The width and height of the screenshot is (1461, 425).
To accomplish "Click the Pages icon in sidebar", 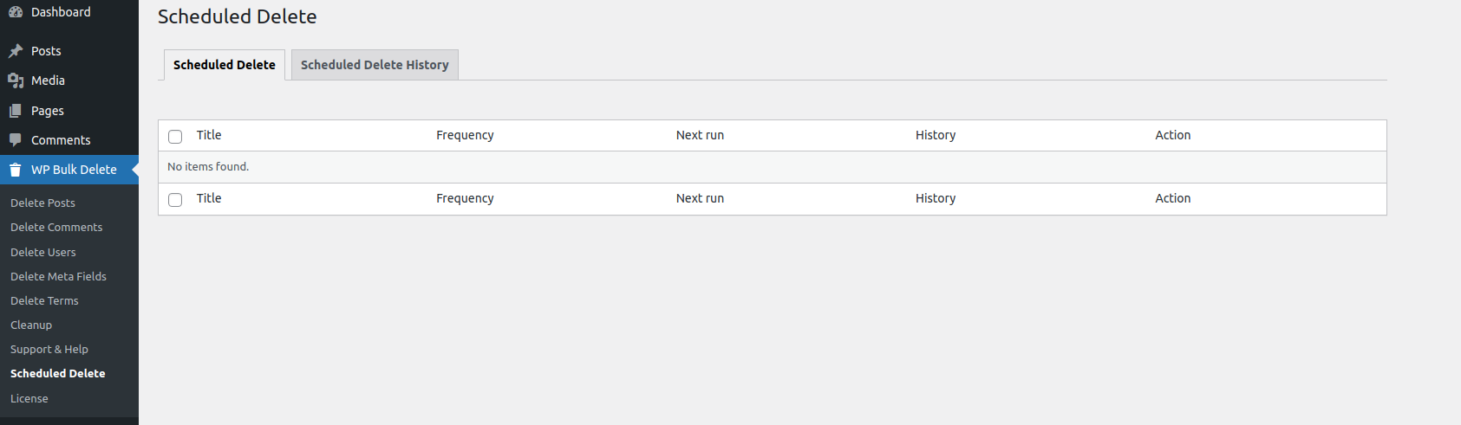I will coord(16,111).
